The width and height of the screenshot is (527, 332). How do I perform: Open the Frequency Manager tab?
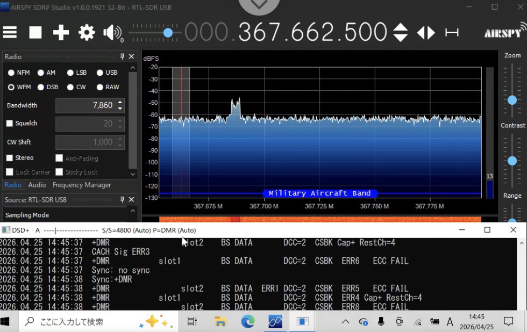point(82,185)
